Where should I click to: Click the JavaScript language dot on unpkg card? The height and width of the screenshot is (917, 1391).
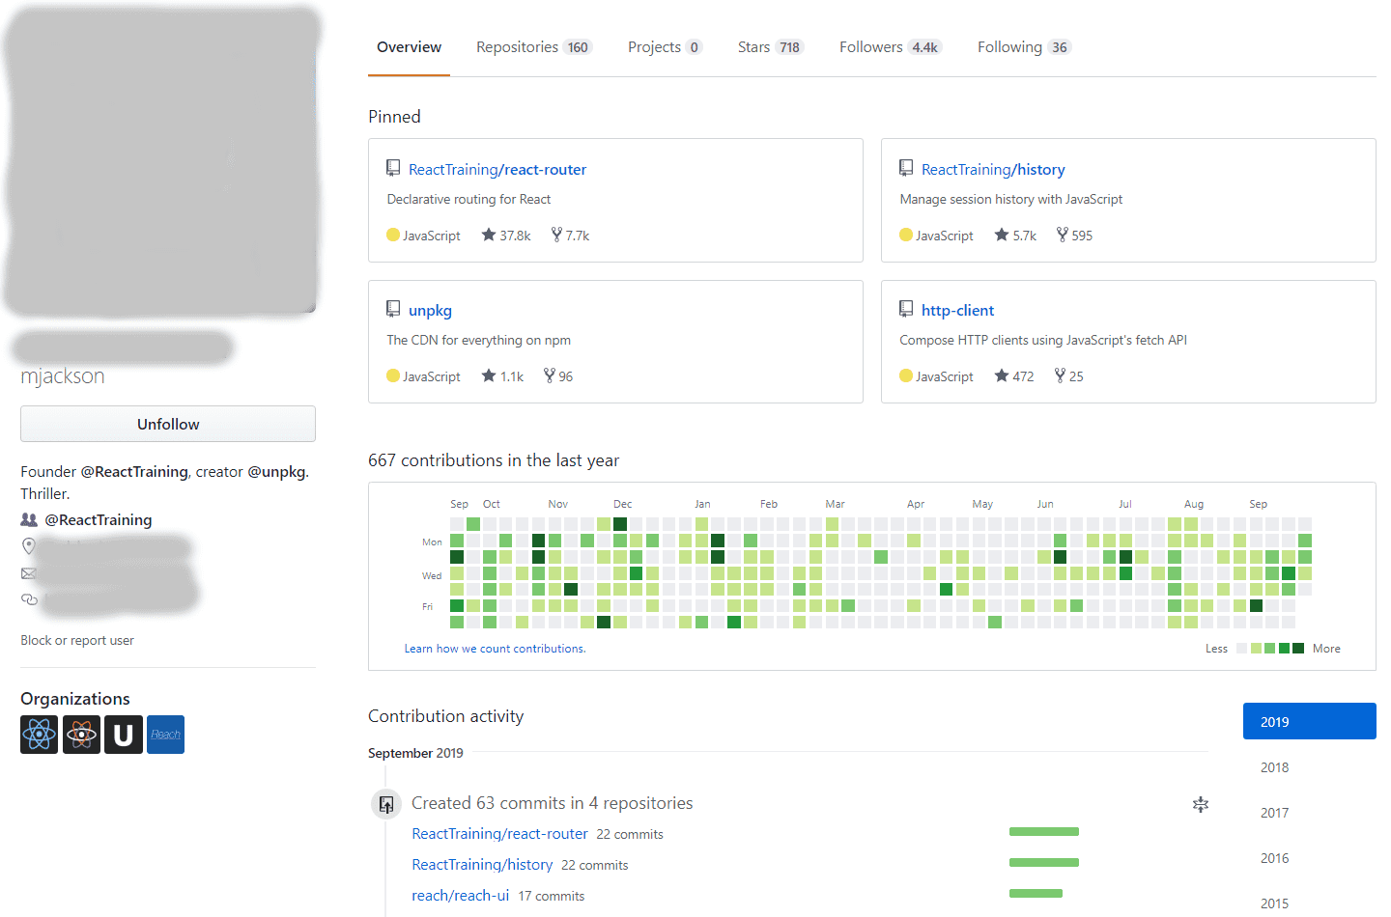pos(393,375)
